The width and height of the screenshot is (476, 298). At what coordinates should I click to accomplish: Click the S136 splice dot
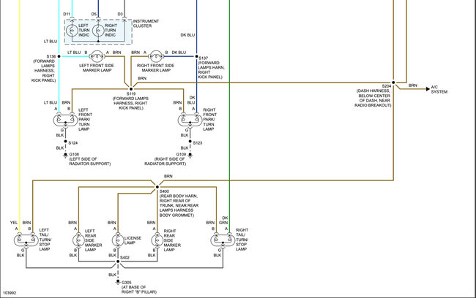(x=59, y=56)
